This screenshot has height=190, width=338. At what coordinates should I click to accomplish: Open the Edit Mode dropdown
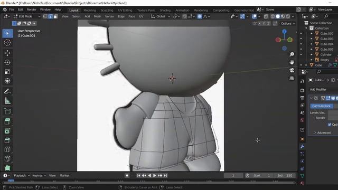27,16
